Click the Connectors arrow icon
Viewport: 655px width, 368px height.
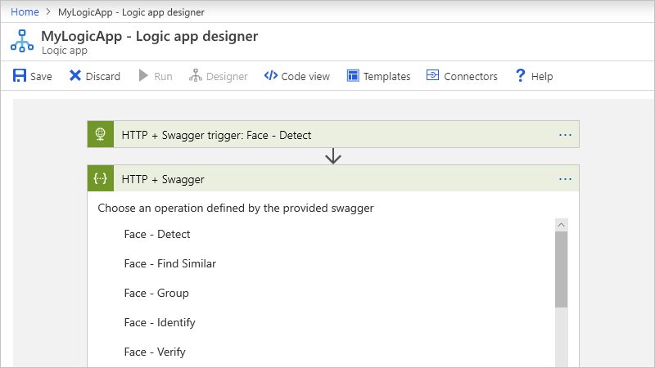point(433,76)
